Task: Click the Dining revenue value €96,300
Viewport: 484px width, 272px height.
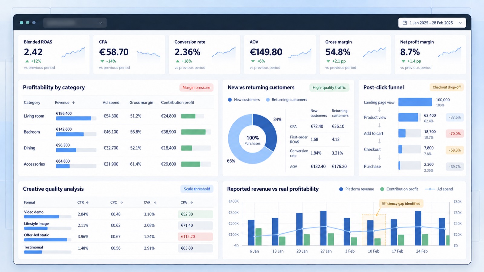Action: [63, 145]
